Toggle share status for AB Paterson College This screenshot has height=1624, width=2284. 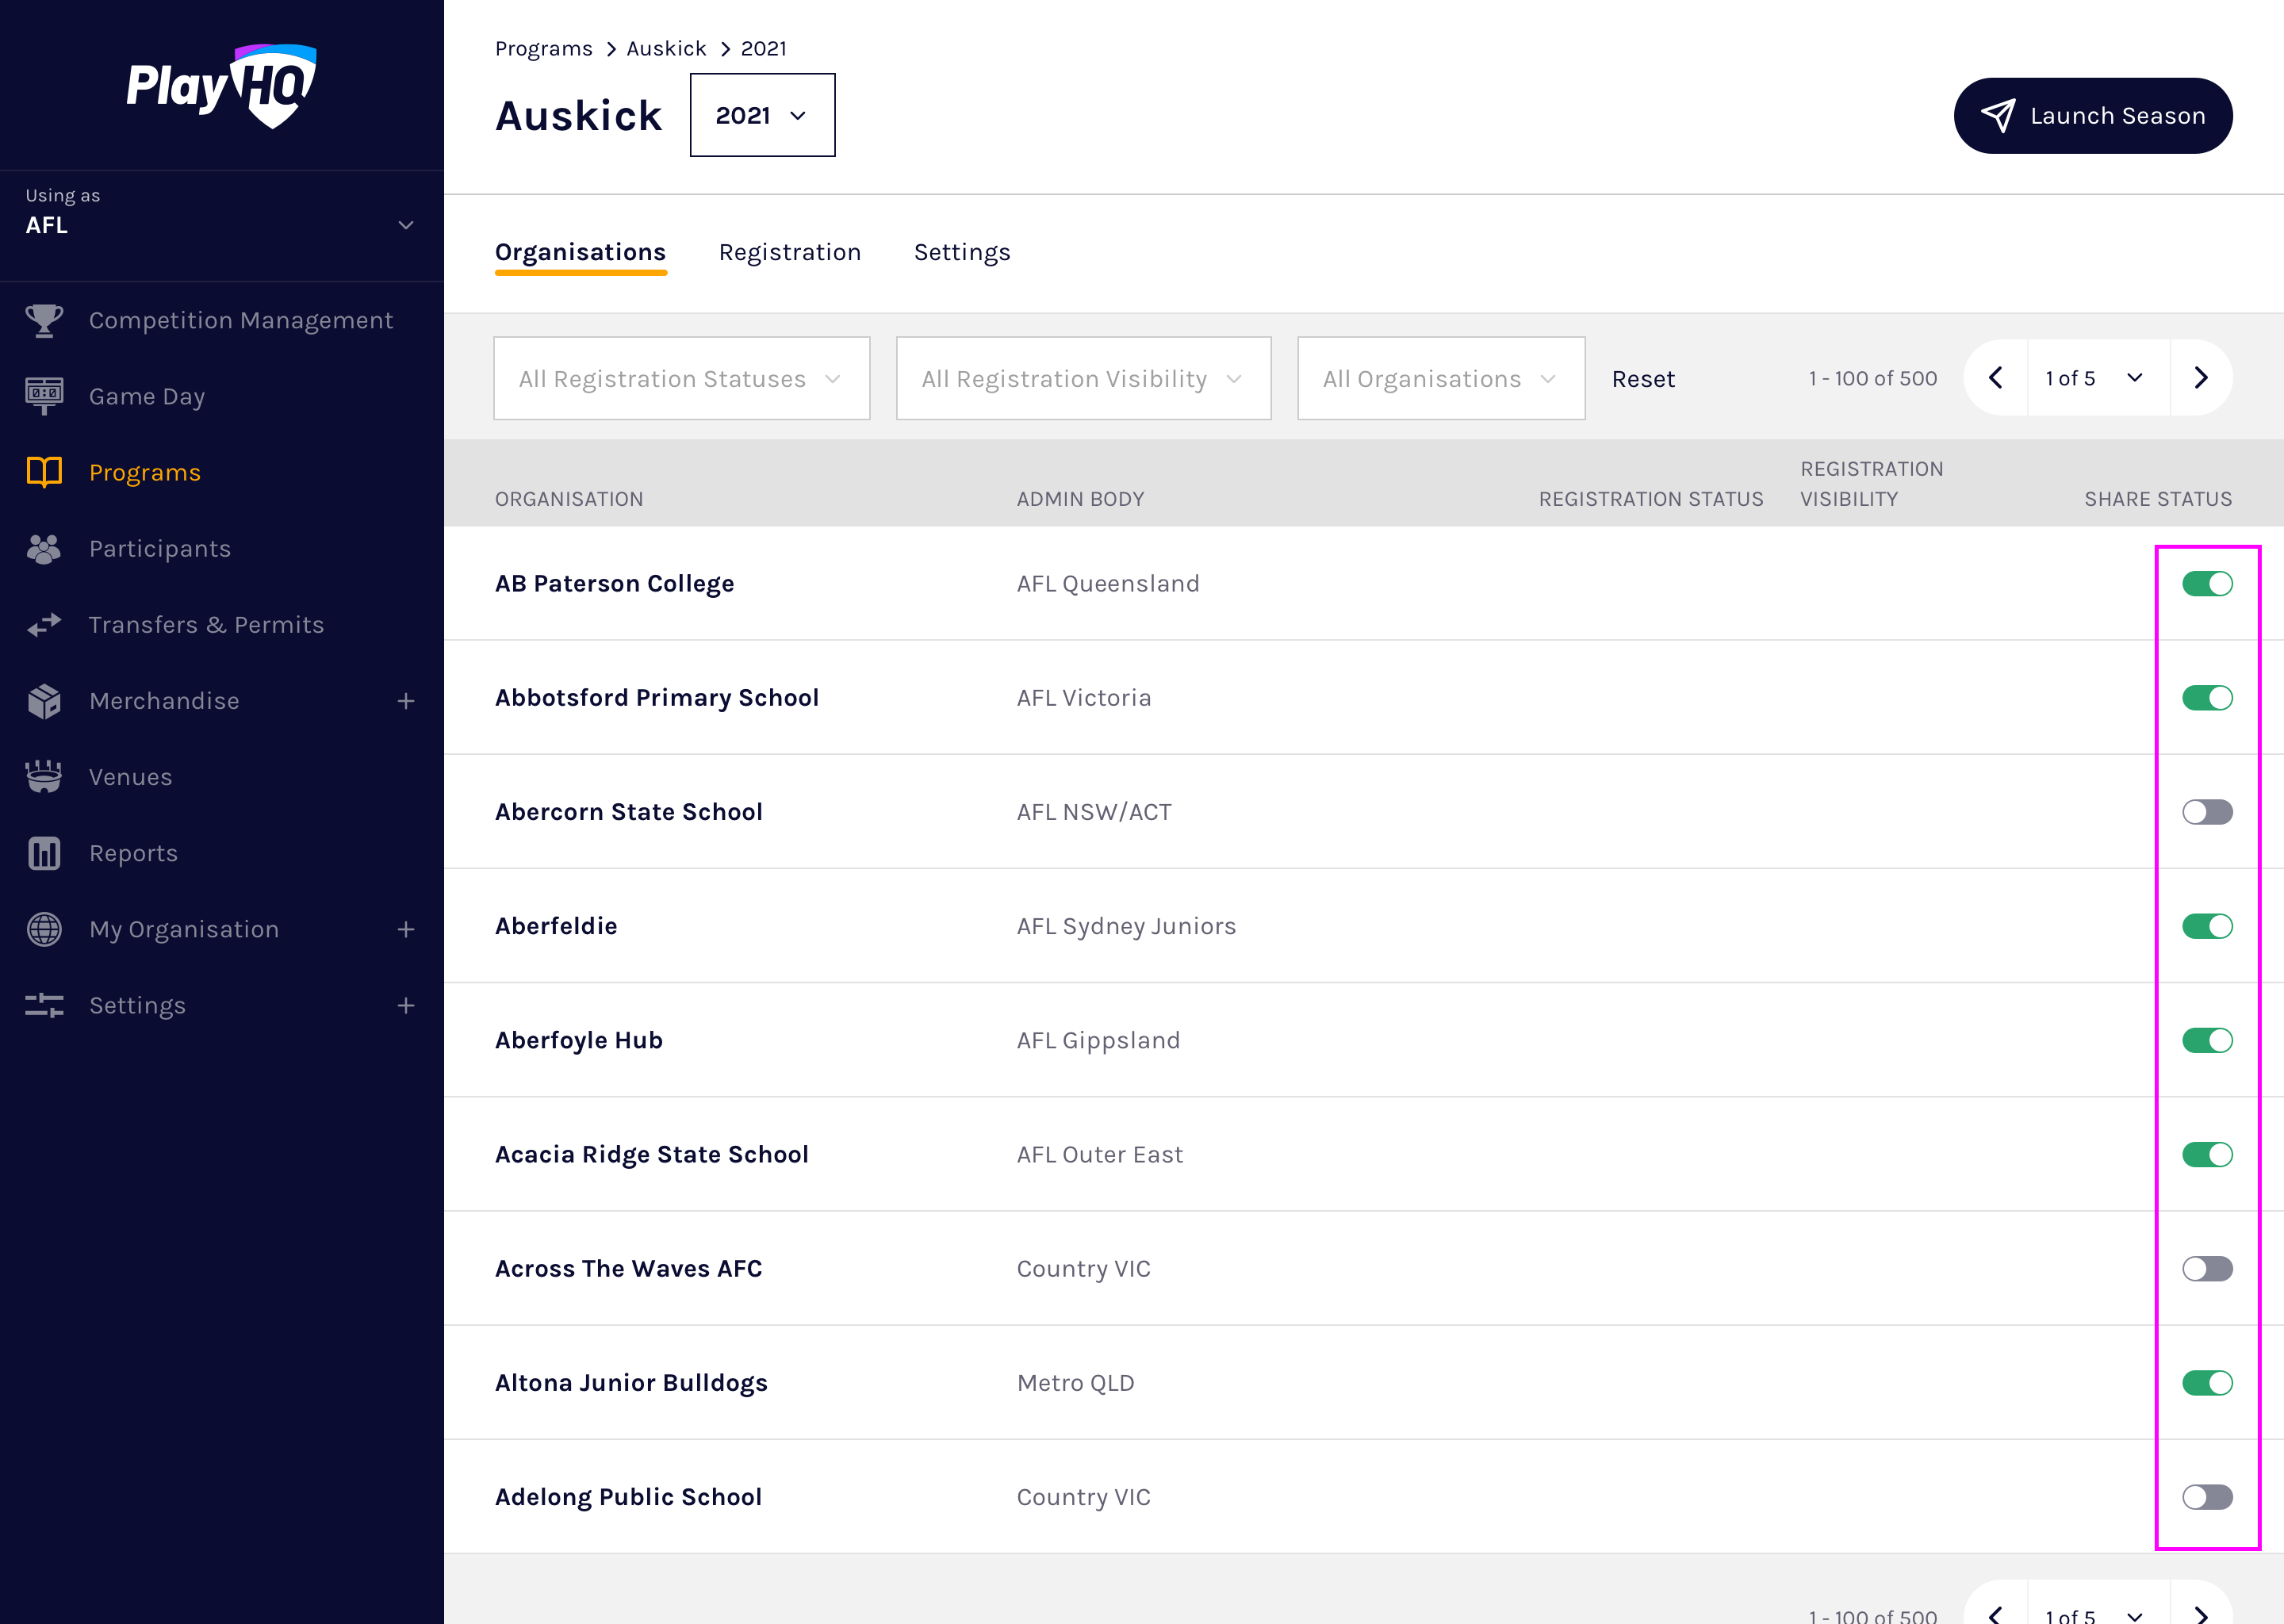pos(2207,584)
